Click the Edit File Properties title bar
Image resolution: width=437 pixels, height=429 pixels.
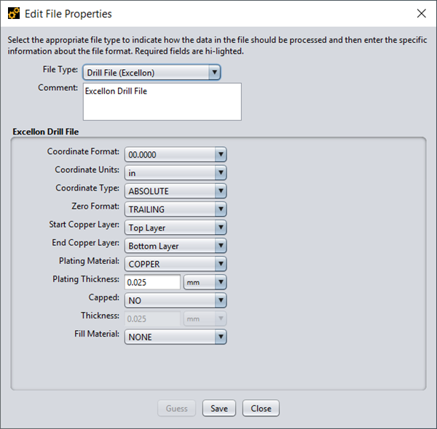tap(219, 13)
